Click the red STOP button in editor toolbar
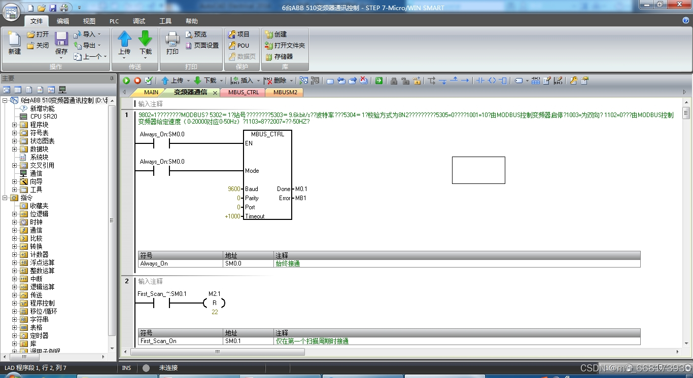Image resolution: width=693 pixels, height=378 pixels. pyautogui.click(x=137, y=81)
